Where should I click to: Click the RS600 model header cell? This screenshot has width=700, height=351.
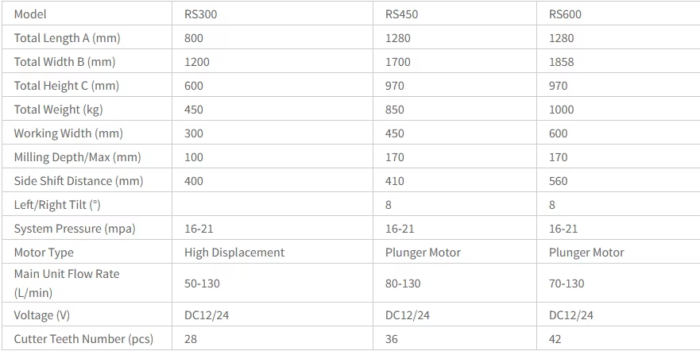coord(567,14)
